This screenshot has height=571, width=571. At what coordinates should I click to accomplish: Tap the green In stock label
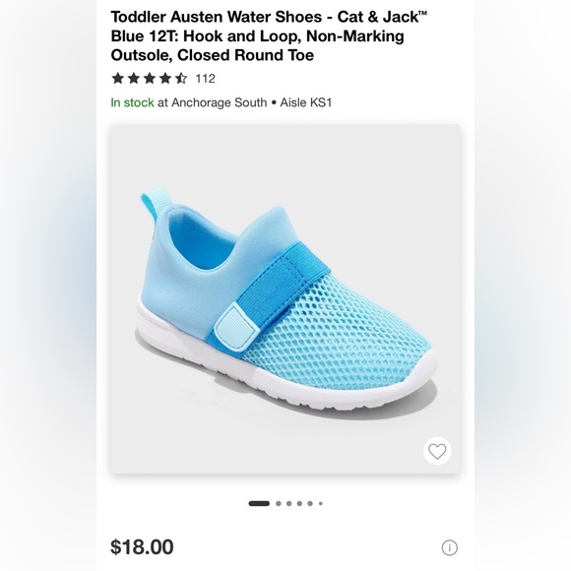coord(132,102)
